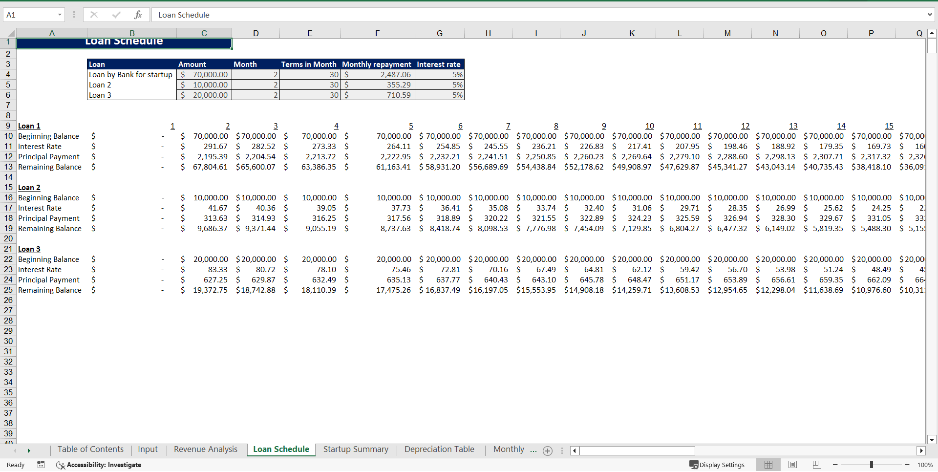The height and width of the screenshot is (472, 938).
Task: Open the Name Box dropdown arrow
Action: coord(60,15)
